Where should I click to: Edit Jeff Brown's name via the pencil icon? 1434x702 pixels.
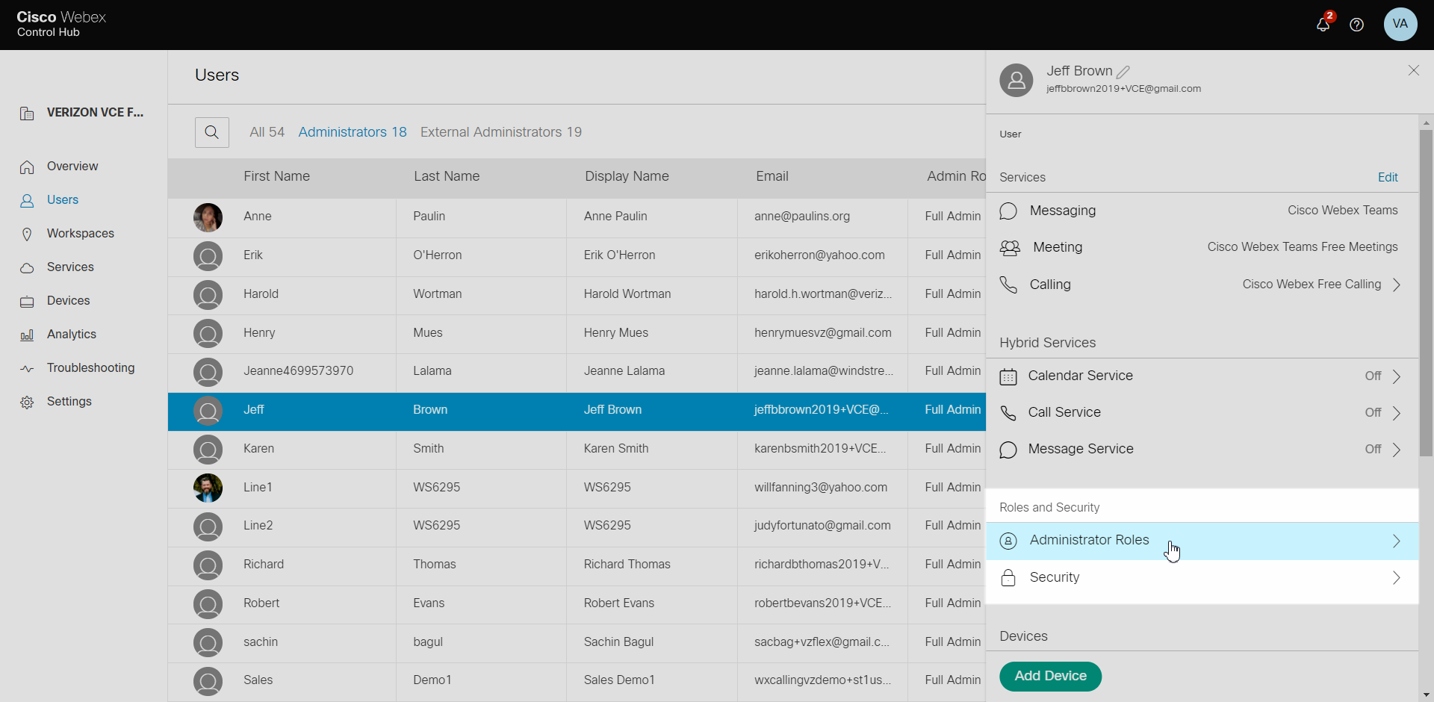click(1123, 71)
